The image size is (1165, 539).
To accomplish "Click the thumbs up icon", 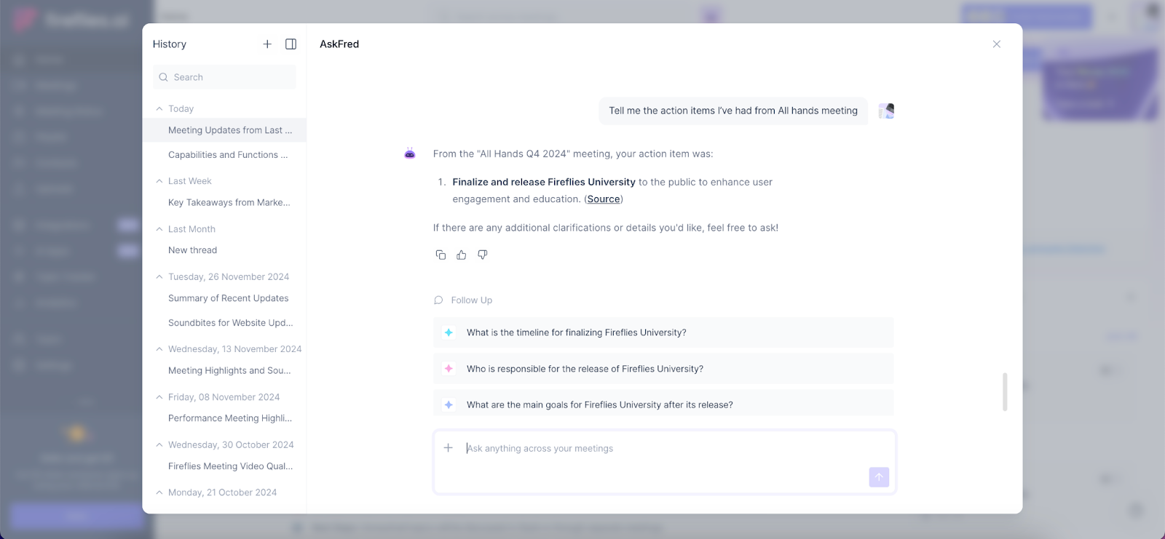I will [462, 255].
